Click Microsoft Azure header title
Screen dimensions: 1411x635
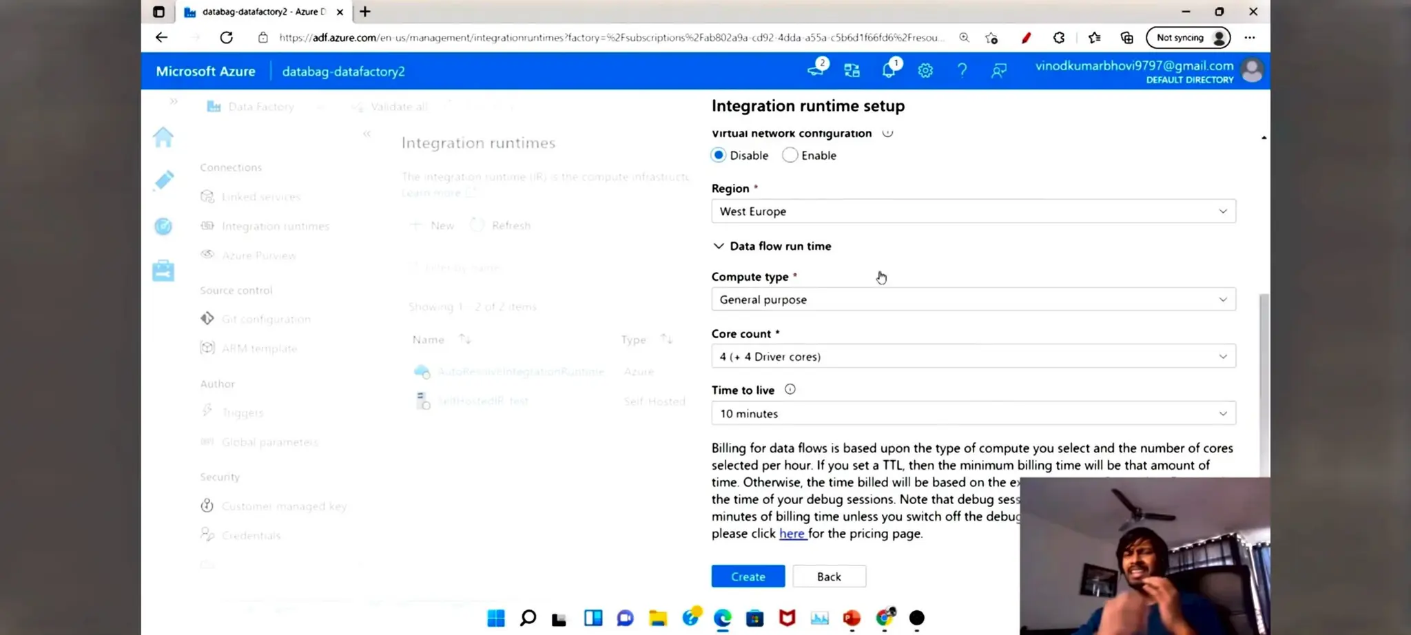205,71
